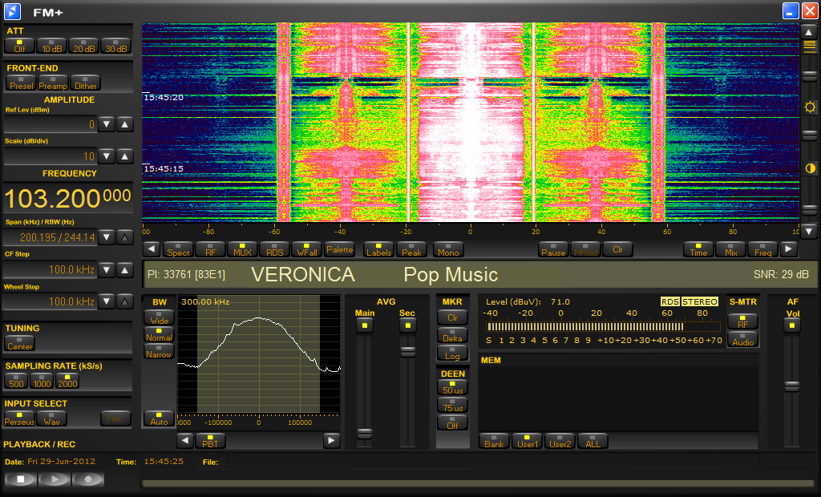Screen dimensions: 821x497
Task: Click the brightness sun icon
Action: click(x=810, y=107)
